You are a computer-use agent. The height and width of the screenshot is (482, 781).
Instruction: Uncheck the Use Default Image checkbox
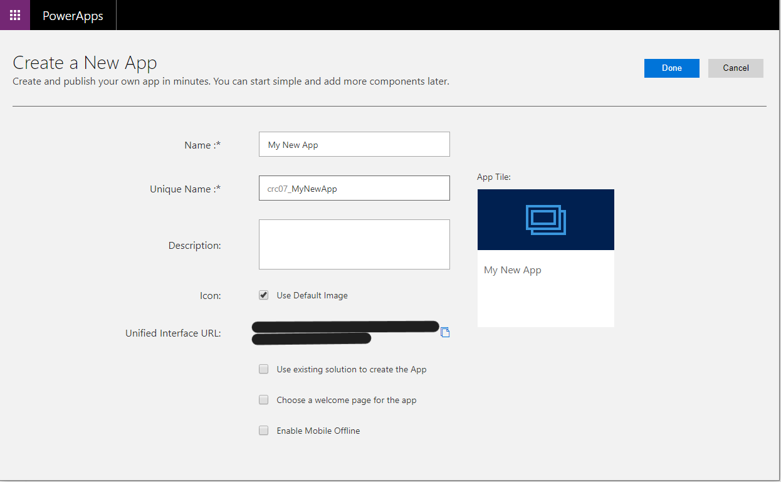point(264,295)
